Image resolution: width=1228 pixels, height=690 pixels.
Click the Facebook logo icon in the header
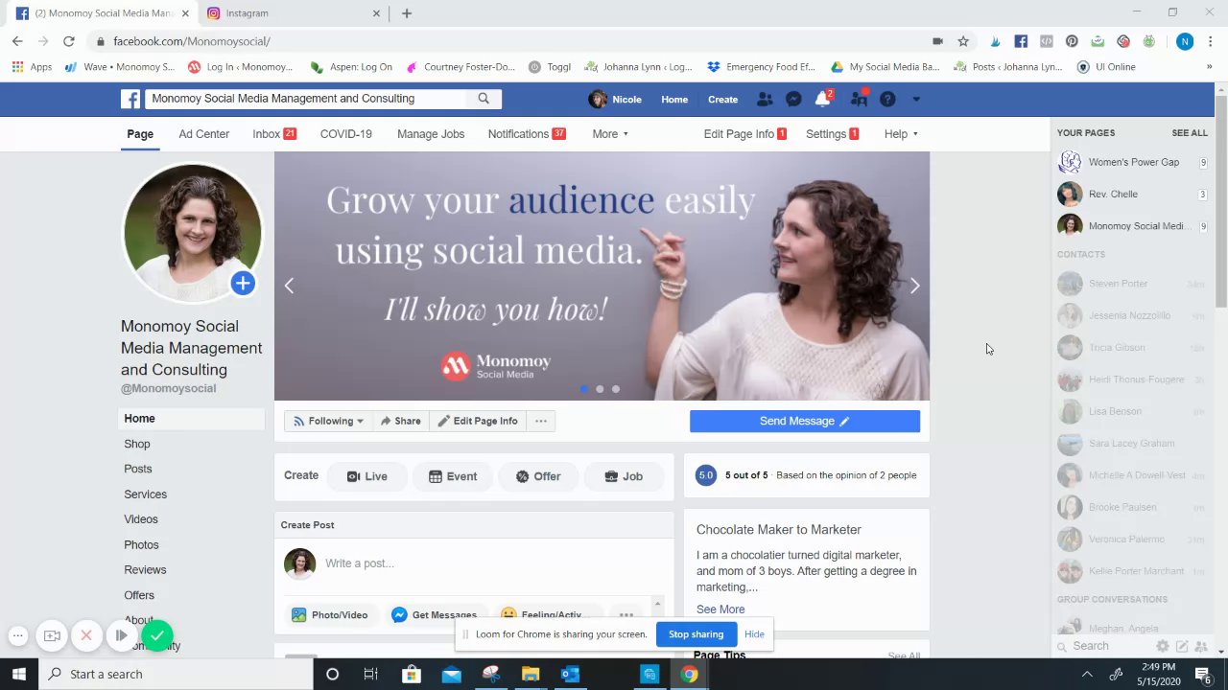[x=130, y=99]
